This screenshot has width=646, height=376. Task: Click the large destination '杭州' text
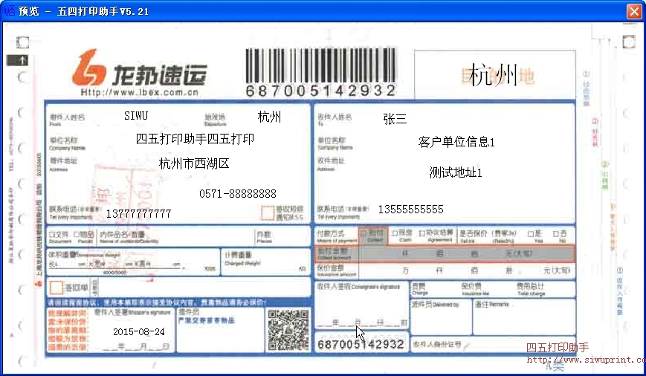coord(493,75)
